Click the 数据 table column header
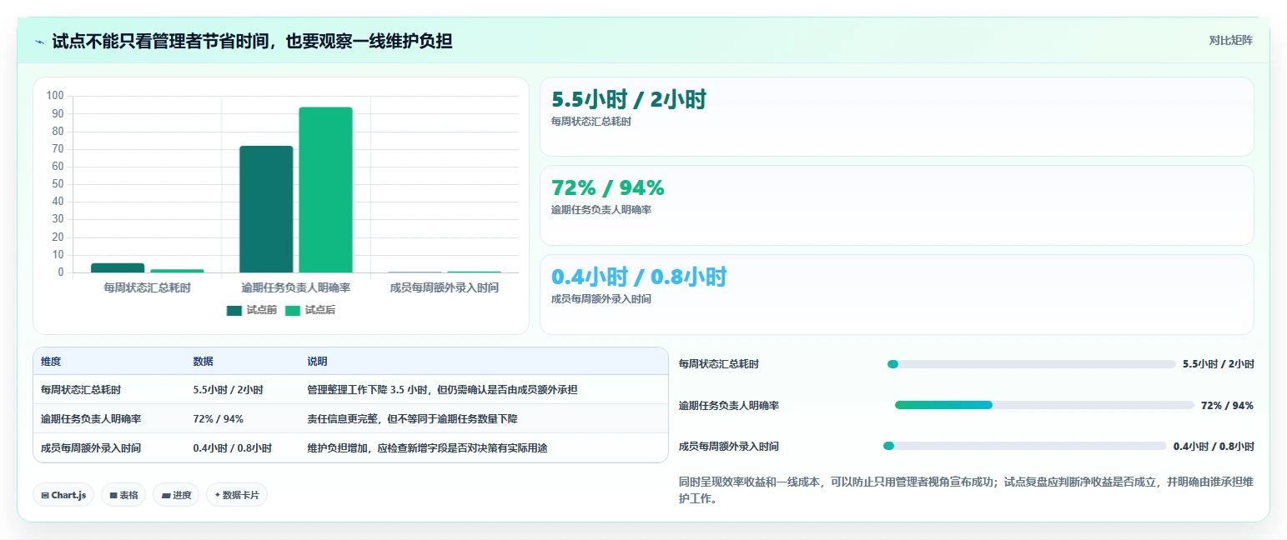 coord(204,362)
